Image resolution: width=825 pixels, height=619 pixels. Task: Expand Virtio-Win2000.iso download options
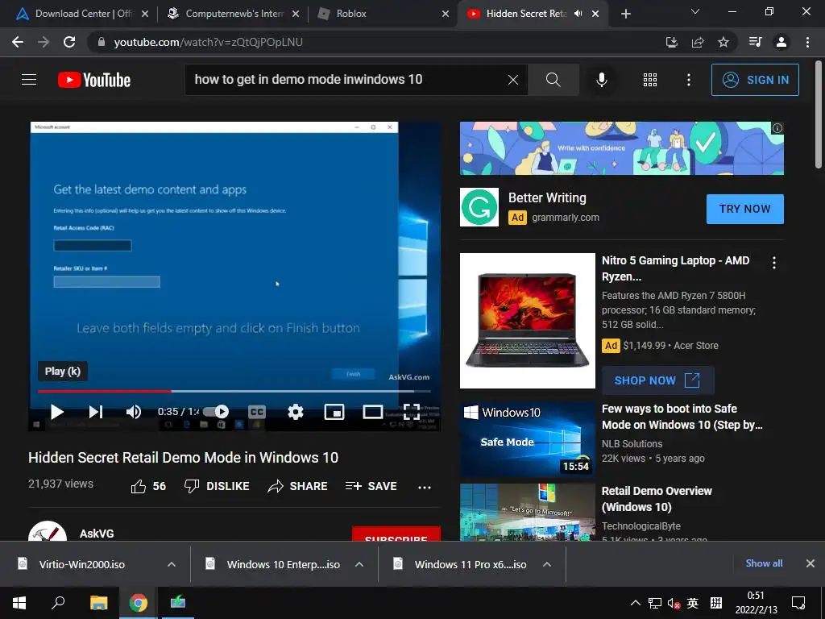pyautogui.click(x=172, y=564)
